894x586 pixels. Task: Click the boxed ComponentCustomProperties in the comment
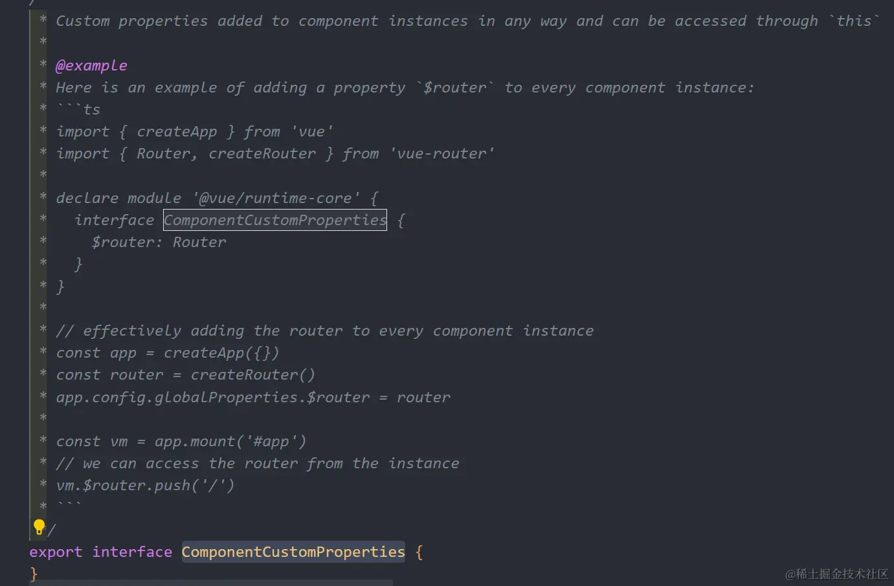tap(275, 220)
